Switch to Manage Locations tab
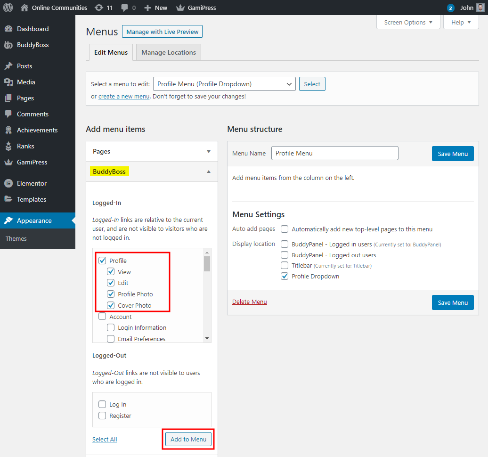This screenshot has height=457, width=488. [x=168, y=52]
